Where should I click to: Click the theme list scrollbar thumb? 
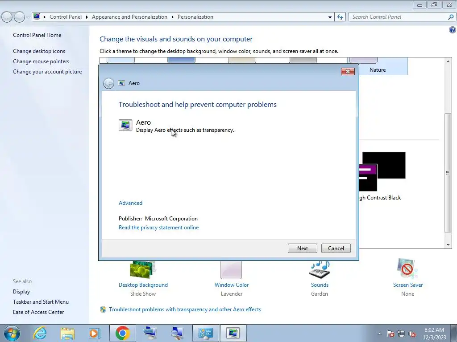point(448,172)
